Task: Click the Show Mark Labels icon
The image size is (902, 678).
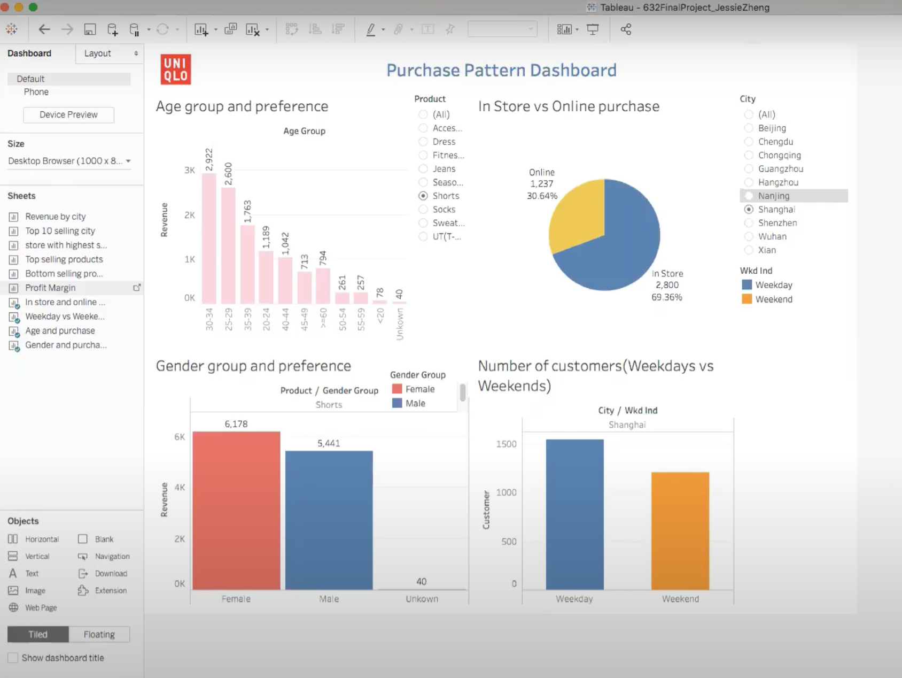Action: pyautogui.click(x=428, y=29)
